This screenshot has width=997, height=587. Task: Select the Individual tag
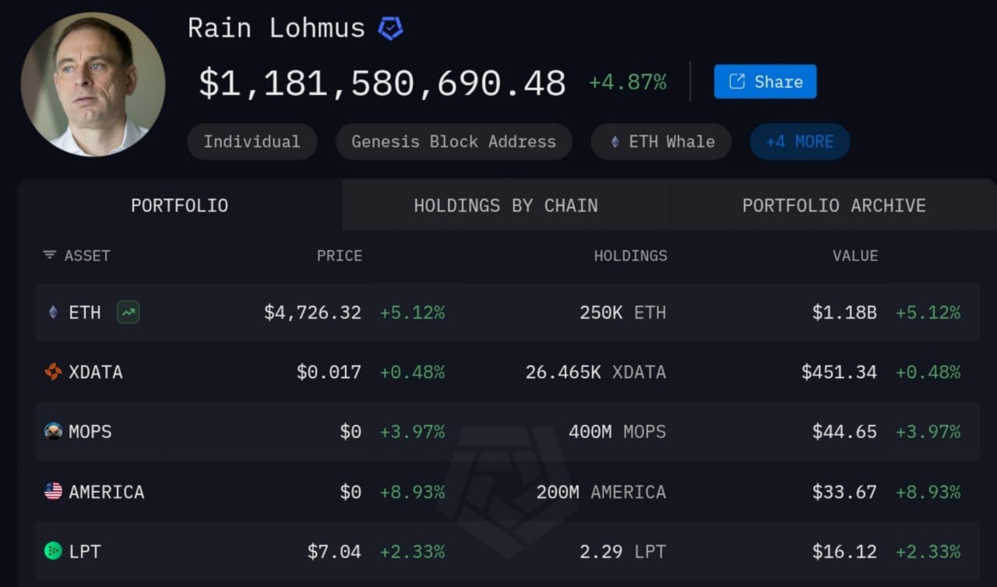click(252, 142)
